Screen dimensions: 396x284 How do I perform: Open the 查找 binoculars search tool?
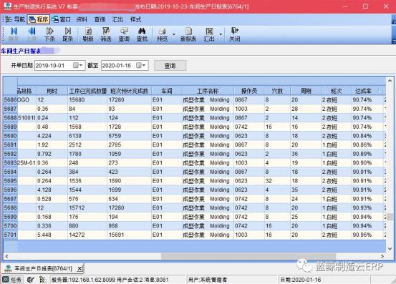142,34
